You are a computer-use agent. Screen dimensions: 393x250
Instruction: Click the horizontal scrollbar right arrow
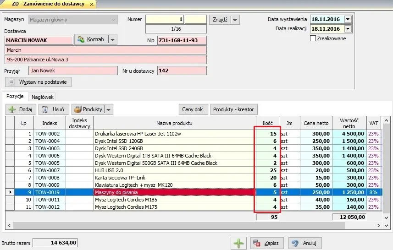(x=379, y=225)
